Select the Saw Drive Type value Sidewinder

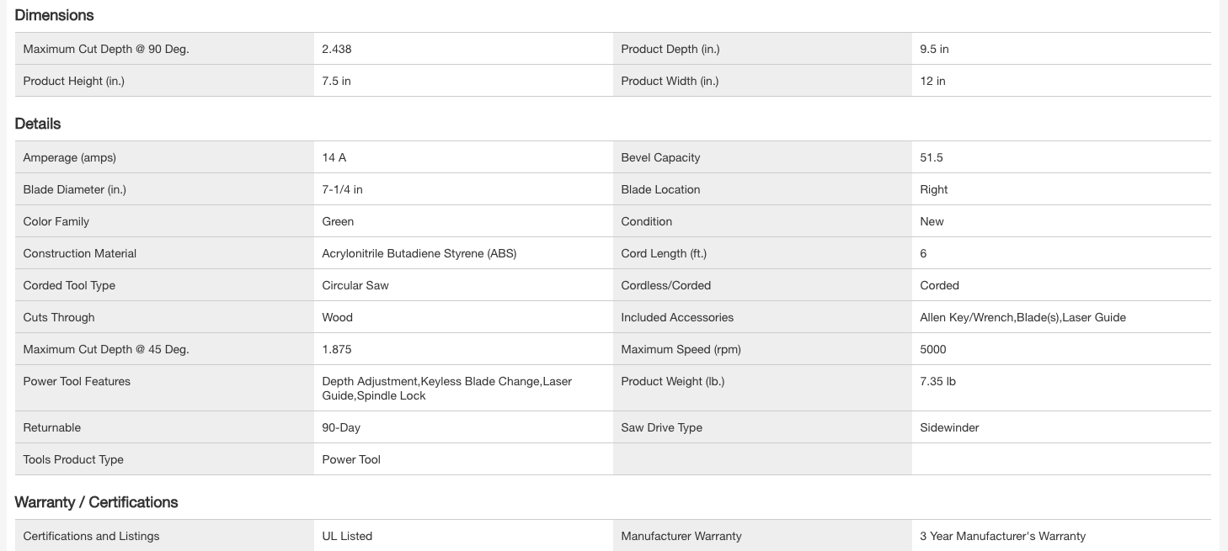tap(949, 427)
